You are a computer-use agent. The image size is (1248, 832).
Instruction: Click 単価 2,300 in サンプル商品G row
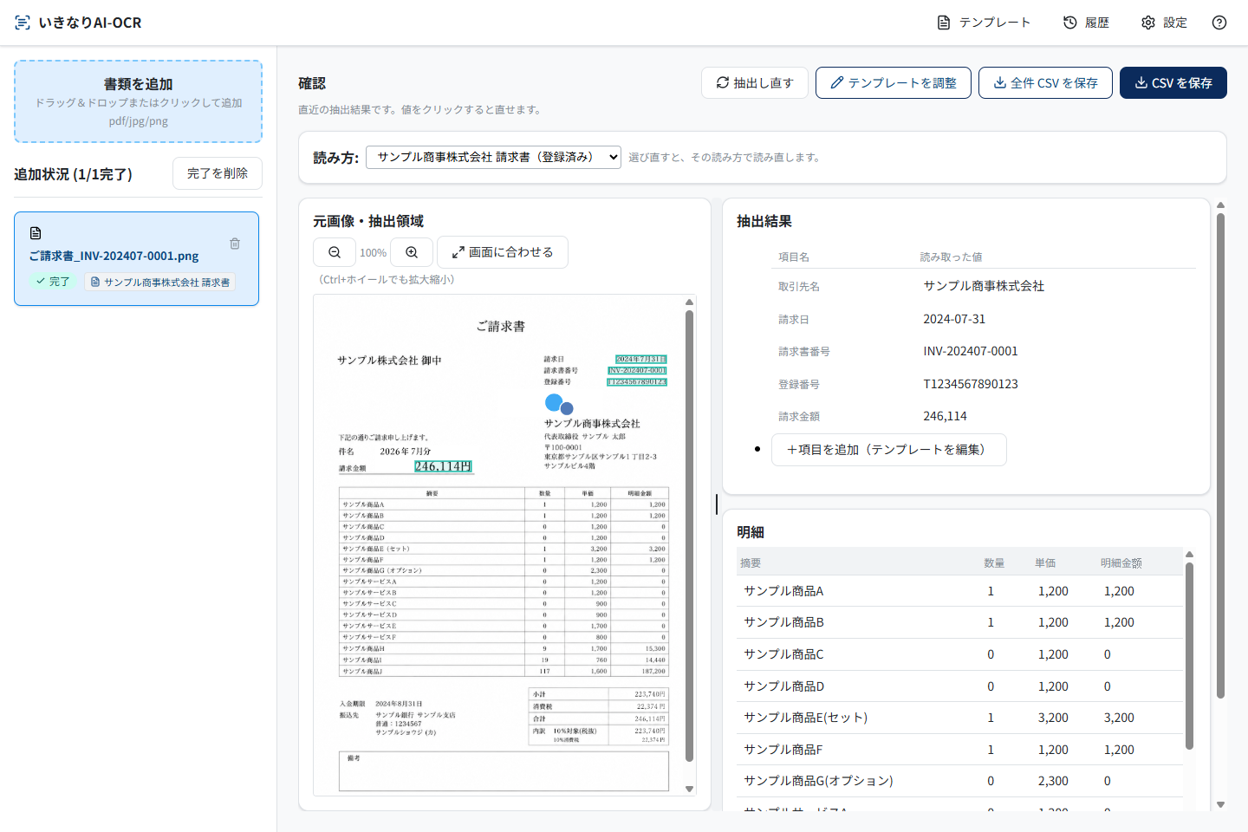[1053, 781]
